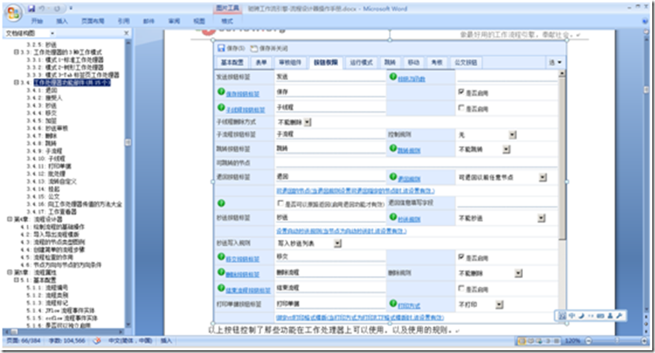
Task: Toggle the 是否启用 checkbox in the 子线程 row
Action: tap(461, 108)
